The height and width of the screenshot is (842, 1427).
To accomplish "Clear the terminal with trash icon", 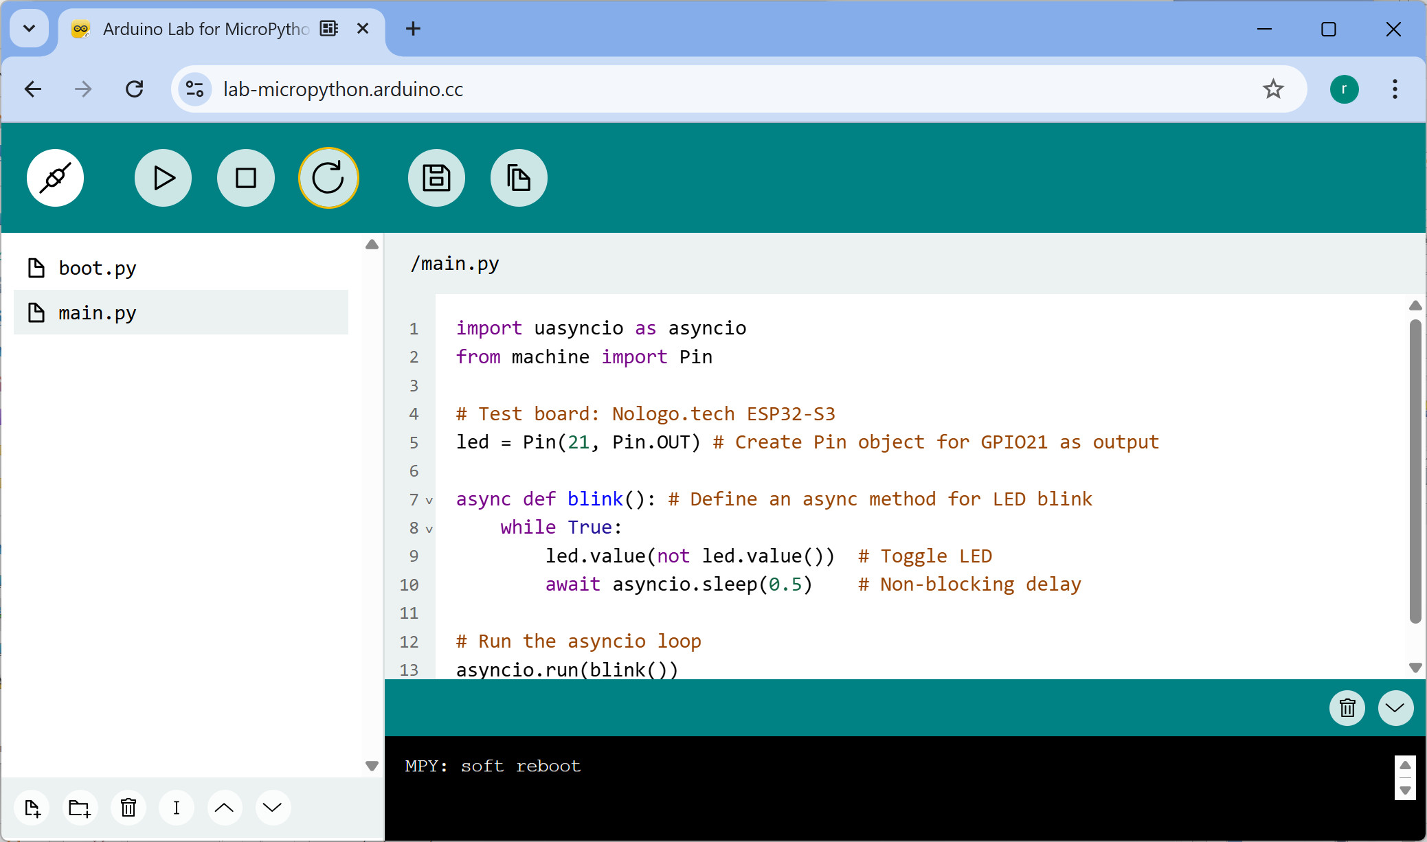I will tap(1347, 708).
